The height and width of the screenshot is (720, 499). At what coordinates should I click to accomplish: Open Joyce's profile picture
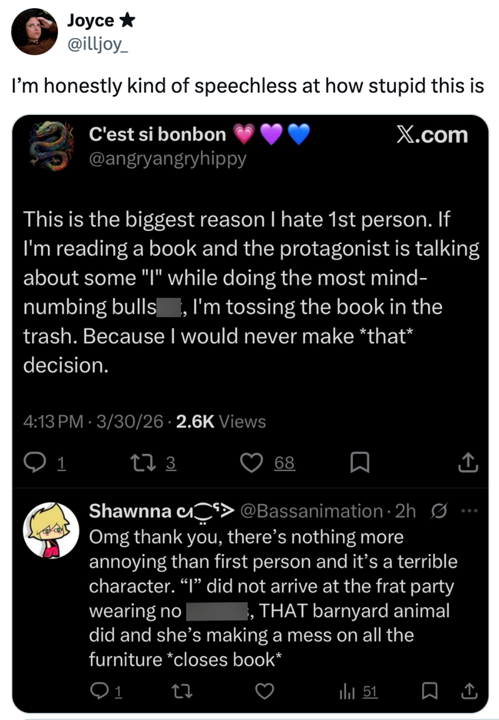tap(34, 32)
